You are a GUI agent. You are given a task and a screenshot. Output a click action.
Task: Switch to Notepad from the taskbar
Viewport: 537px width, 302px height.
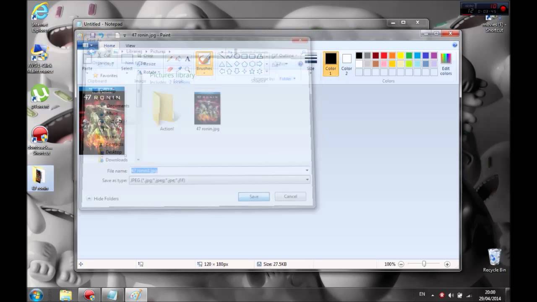coord(112,295)
